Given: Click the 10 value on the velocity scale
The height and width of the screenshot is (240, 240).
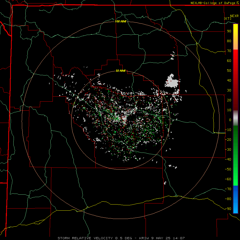Looking at the screenshot, I should [x=229, y=110].
